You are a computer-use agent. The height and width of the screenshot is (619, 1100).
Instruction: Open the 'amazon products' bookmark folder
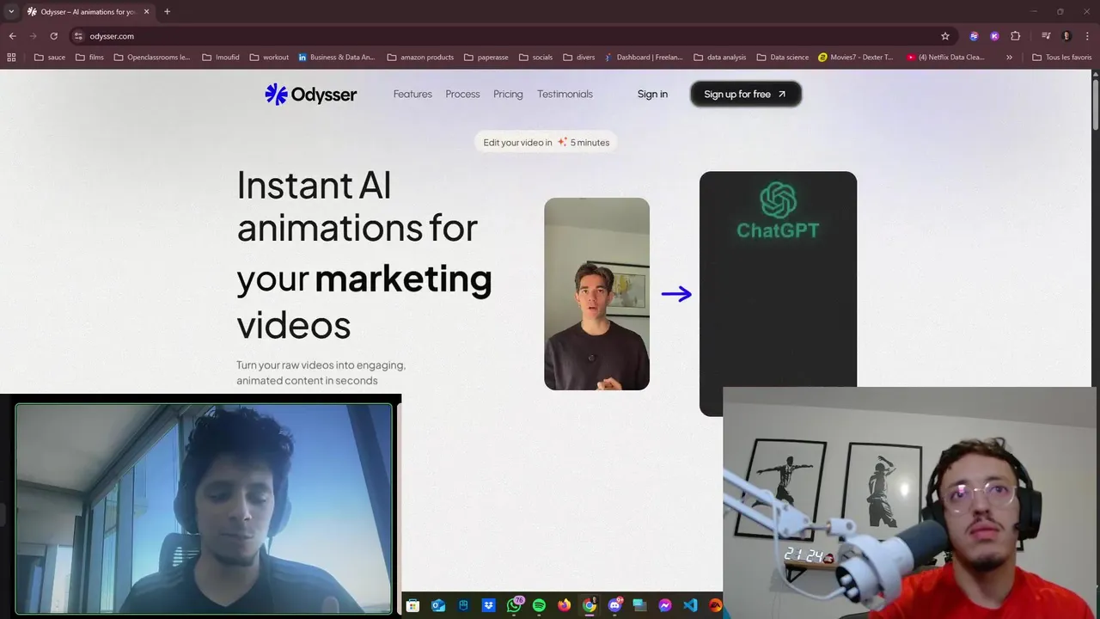click(x=420, y=58)
